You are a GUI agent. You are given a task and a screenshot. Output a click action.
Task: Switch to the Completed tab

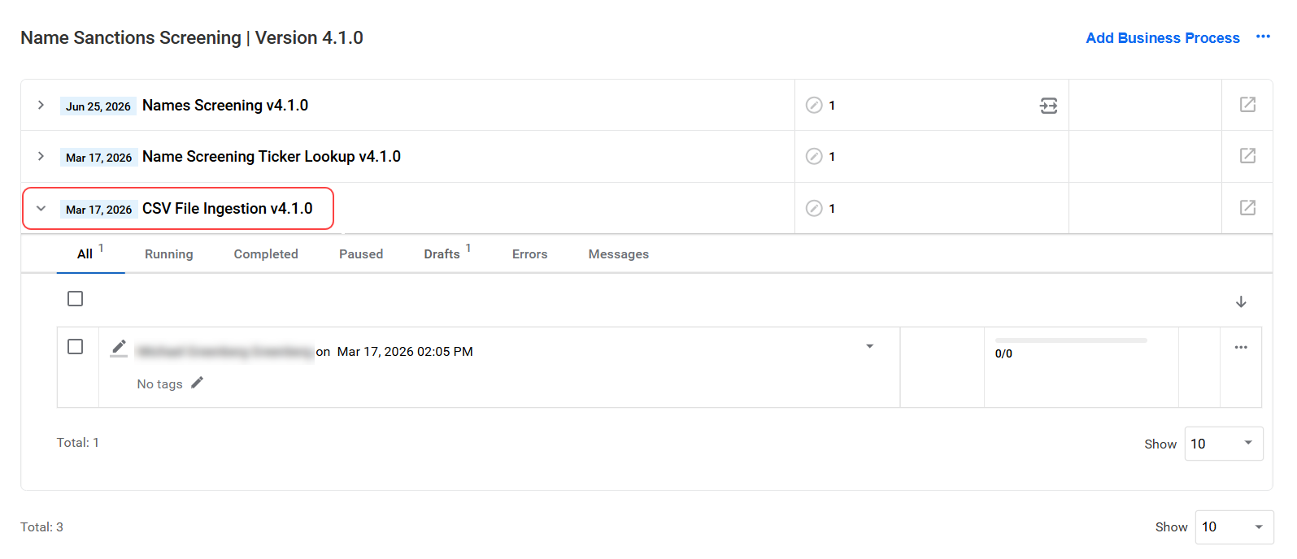(266, 254)
